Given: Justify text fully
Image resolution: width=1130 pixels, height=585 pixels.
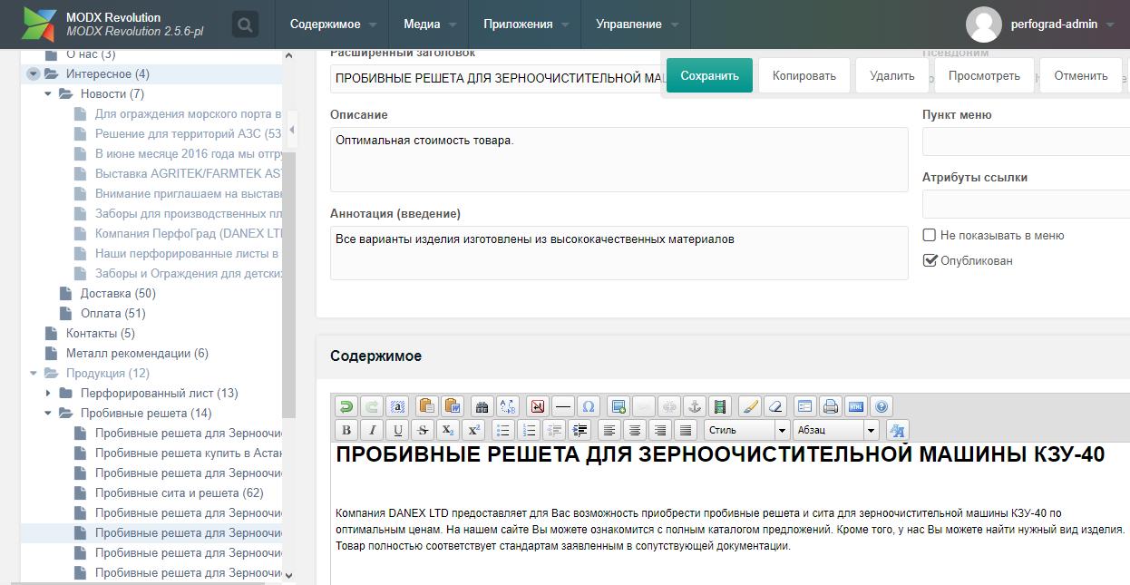Looking at the screenshot, I should [686, 430].
